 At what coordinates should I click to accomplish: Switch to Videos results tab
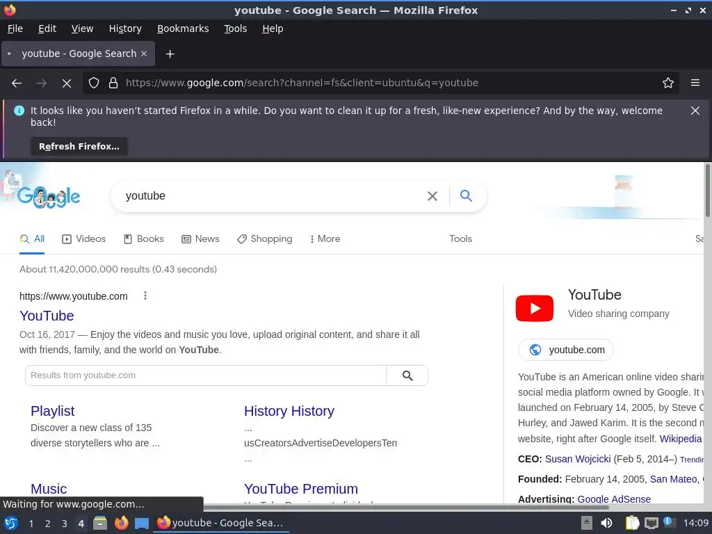pyautogui.click(x=84, y=239)
